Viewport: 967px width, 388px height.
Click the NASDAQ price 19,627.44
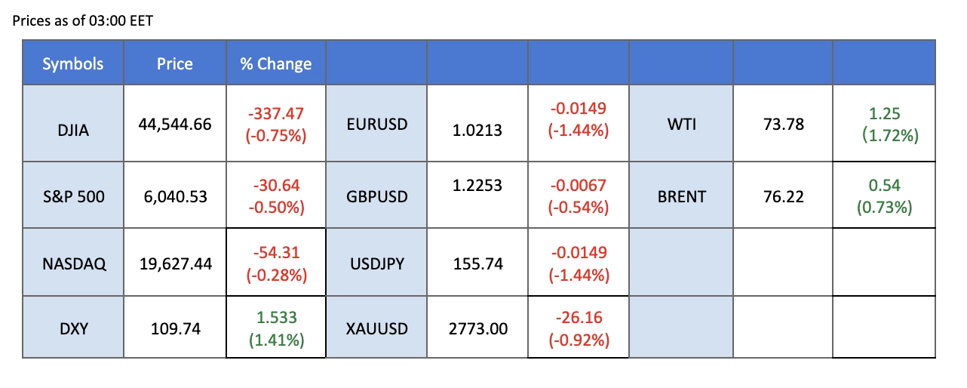(x=174, y=264)
